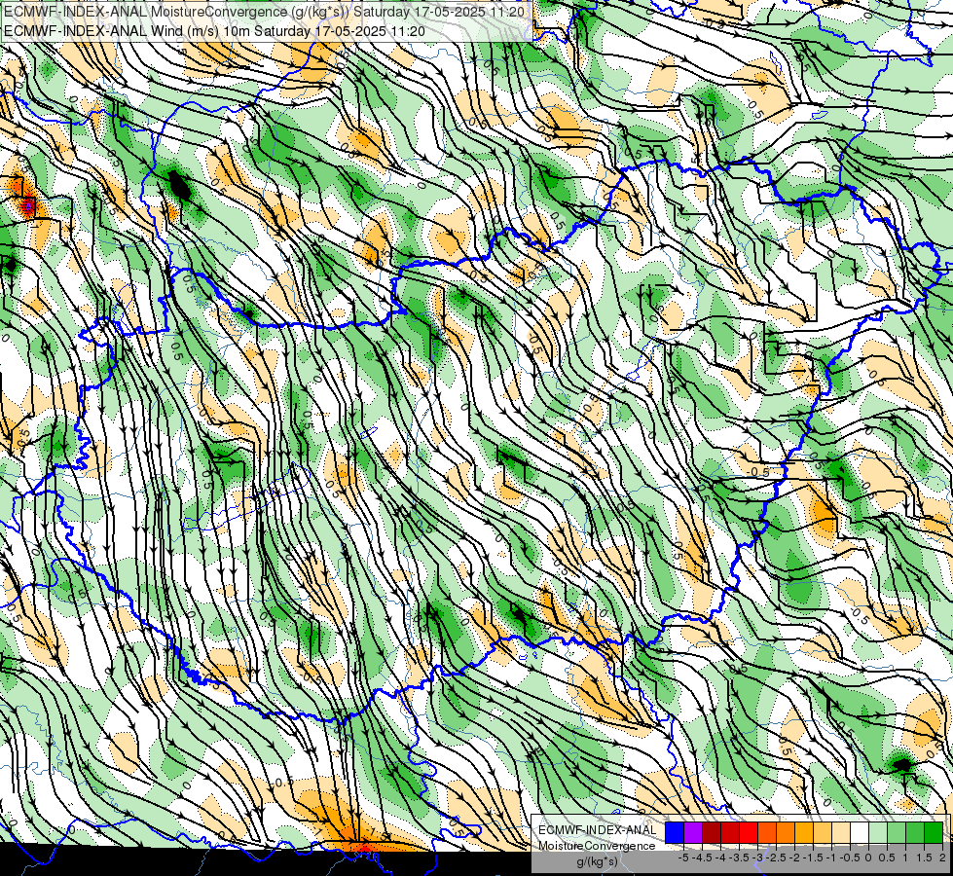Screen dimensions: 953x876
Task: Click the legend label ECMWF-INDEX-ANAL
Action: [597, 830]
